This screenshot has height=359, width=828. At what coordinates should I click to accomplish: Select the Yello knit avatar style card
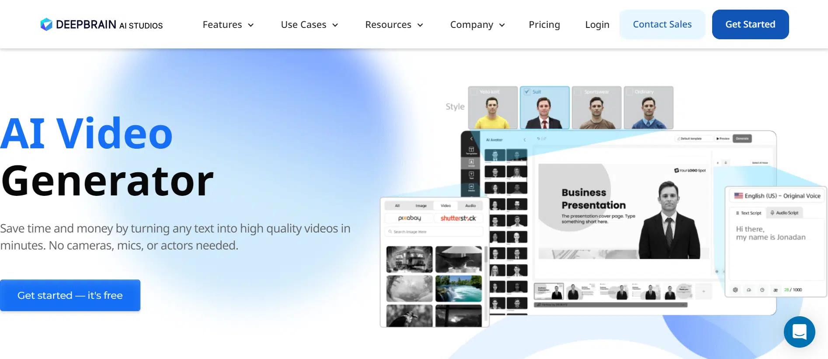pos(493,108)
